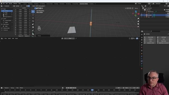Expand the Vert outliner row
Viewport: 169px width, 95px height.
145,17
